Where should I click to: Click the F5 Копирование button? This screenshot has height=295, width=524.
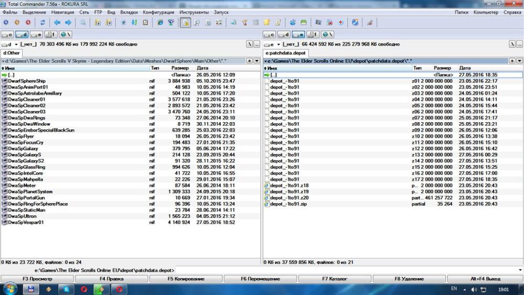(186, 279)
